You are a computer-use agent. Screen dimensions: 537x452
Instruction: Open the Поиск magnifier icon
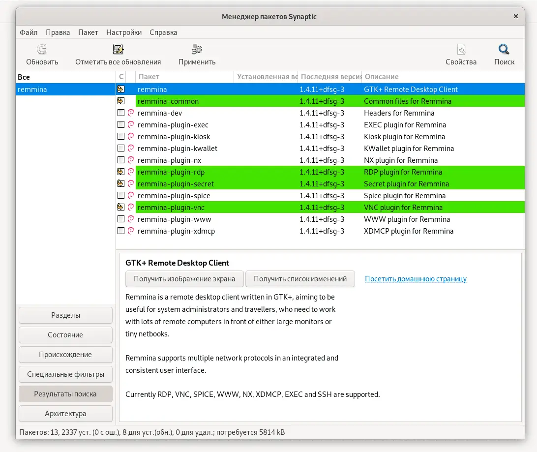pyautogui.click(x=504, y=49)
